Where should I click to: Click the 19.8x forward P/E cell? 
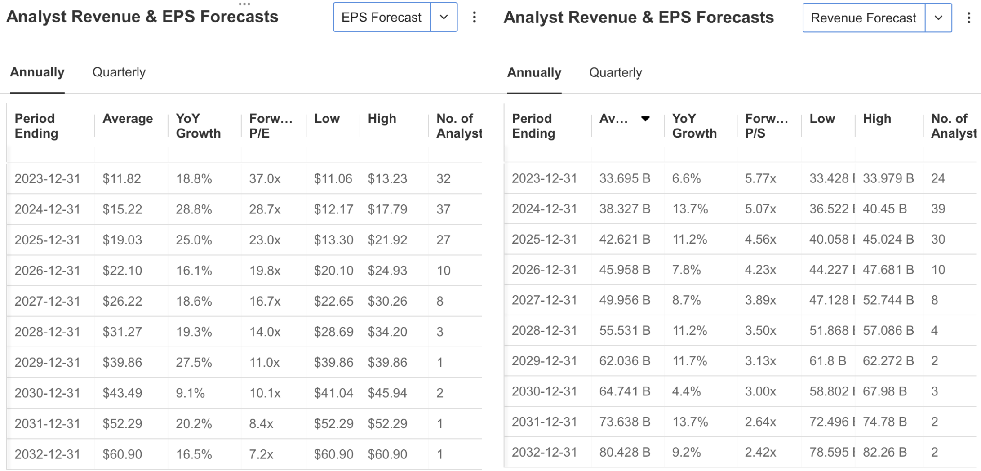265,271
